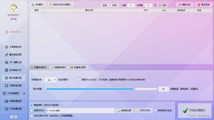Click the 自动粘贴文本 clipboard icon
This screenshot has width=214, height=120.
coord(6,70)
